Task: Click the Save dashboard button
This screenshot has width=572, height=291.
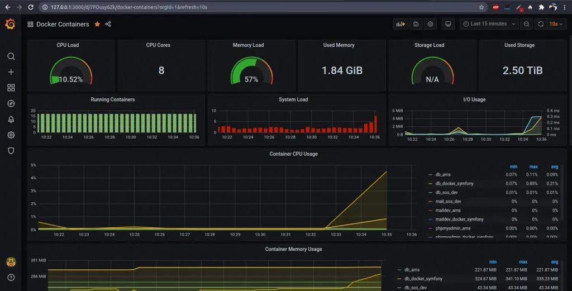Action: point(416,24)
